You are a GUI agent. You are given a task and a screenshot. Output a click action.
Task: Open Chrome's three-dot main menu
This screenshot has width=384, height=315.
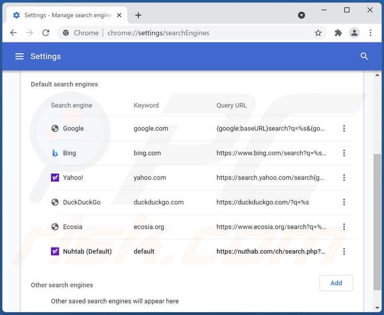tap(370, 33)
